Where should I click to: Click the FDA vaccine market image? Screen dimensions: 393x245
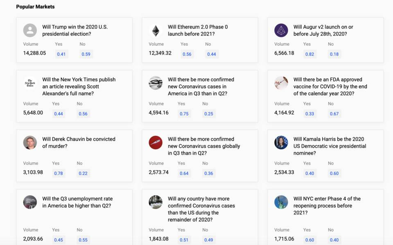(281, 83)
